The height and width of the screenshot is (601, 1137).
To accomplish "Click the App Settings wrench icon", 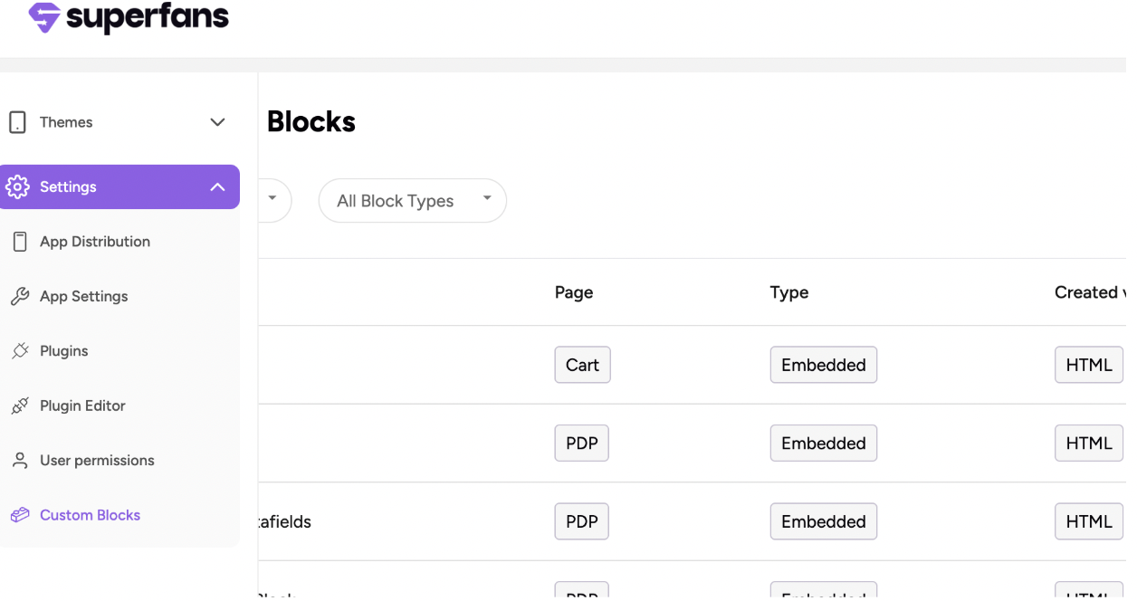I will pyautogui.click(x=20, y=297).
